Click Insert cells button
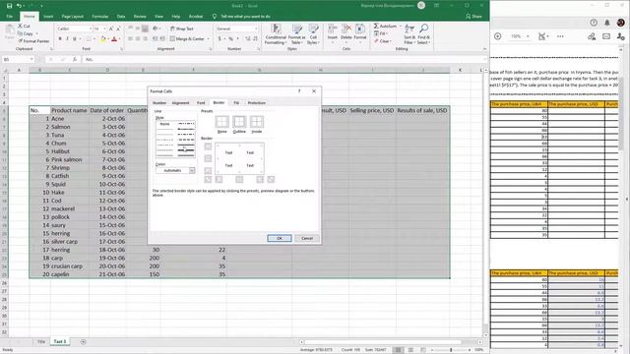 click(333, 32)
